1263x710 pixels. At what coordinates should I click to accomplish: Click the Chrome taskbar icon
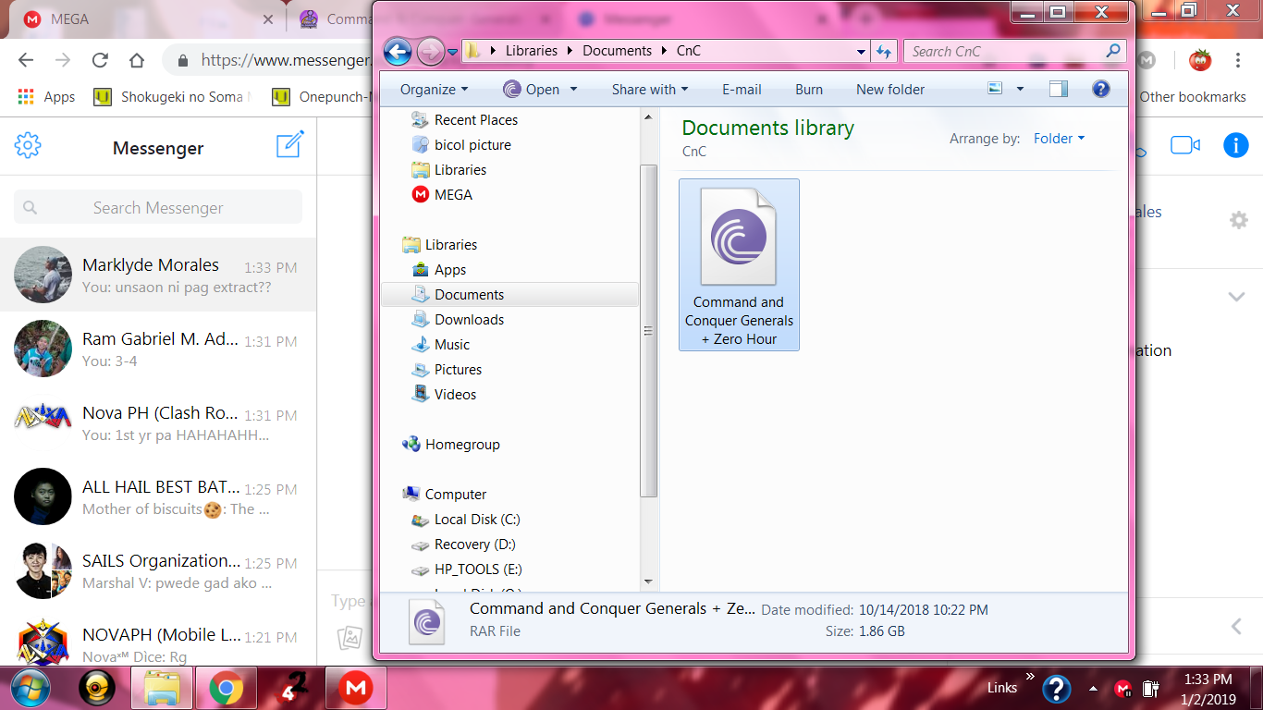coord(226,688)
